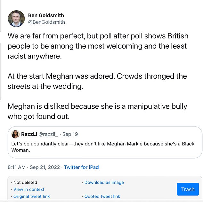This screenshot has height=202, width=203.
Task: Open the quoted tweet about Meghan Markle
Action: click(x=102, y=147)
